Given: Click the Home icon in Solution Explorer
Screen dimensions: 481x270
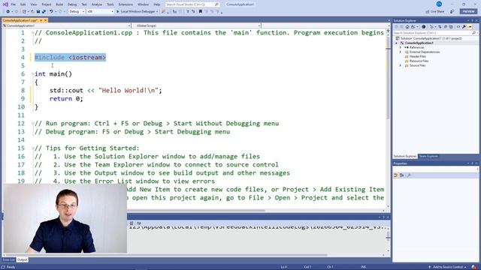Looking at the screenshot, I should point(407,27).
